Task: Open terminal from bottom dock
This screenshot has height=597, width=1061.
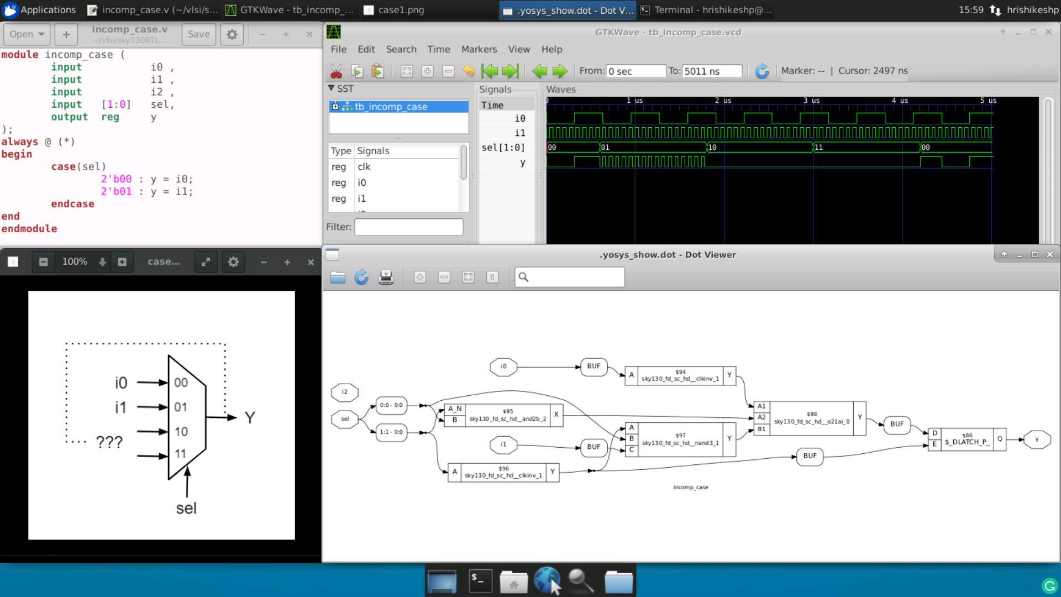Action: coord(480,581)
